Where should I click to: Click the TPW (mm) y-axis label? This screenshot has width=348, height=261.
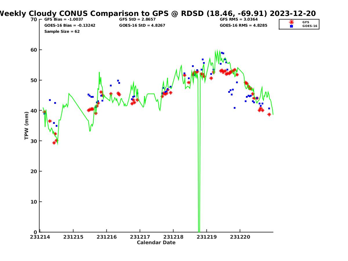[x=27, y=126]
